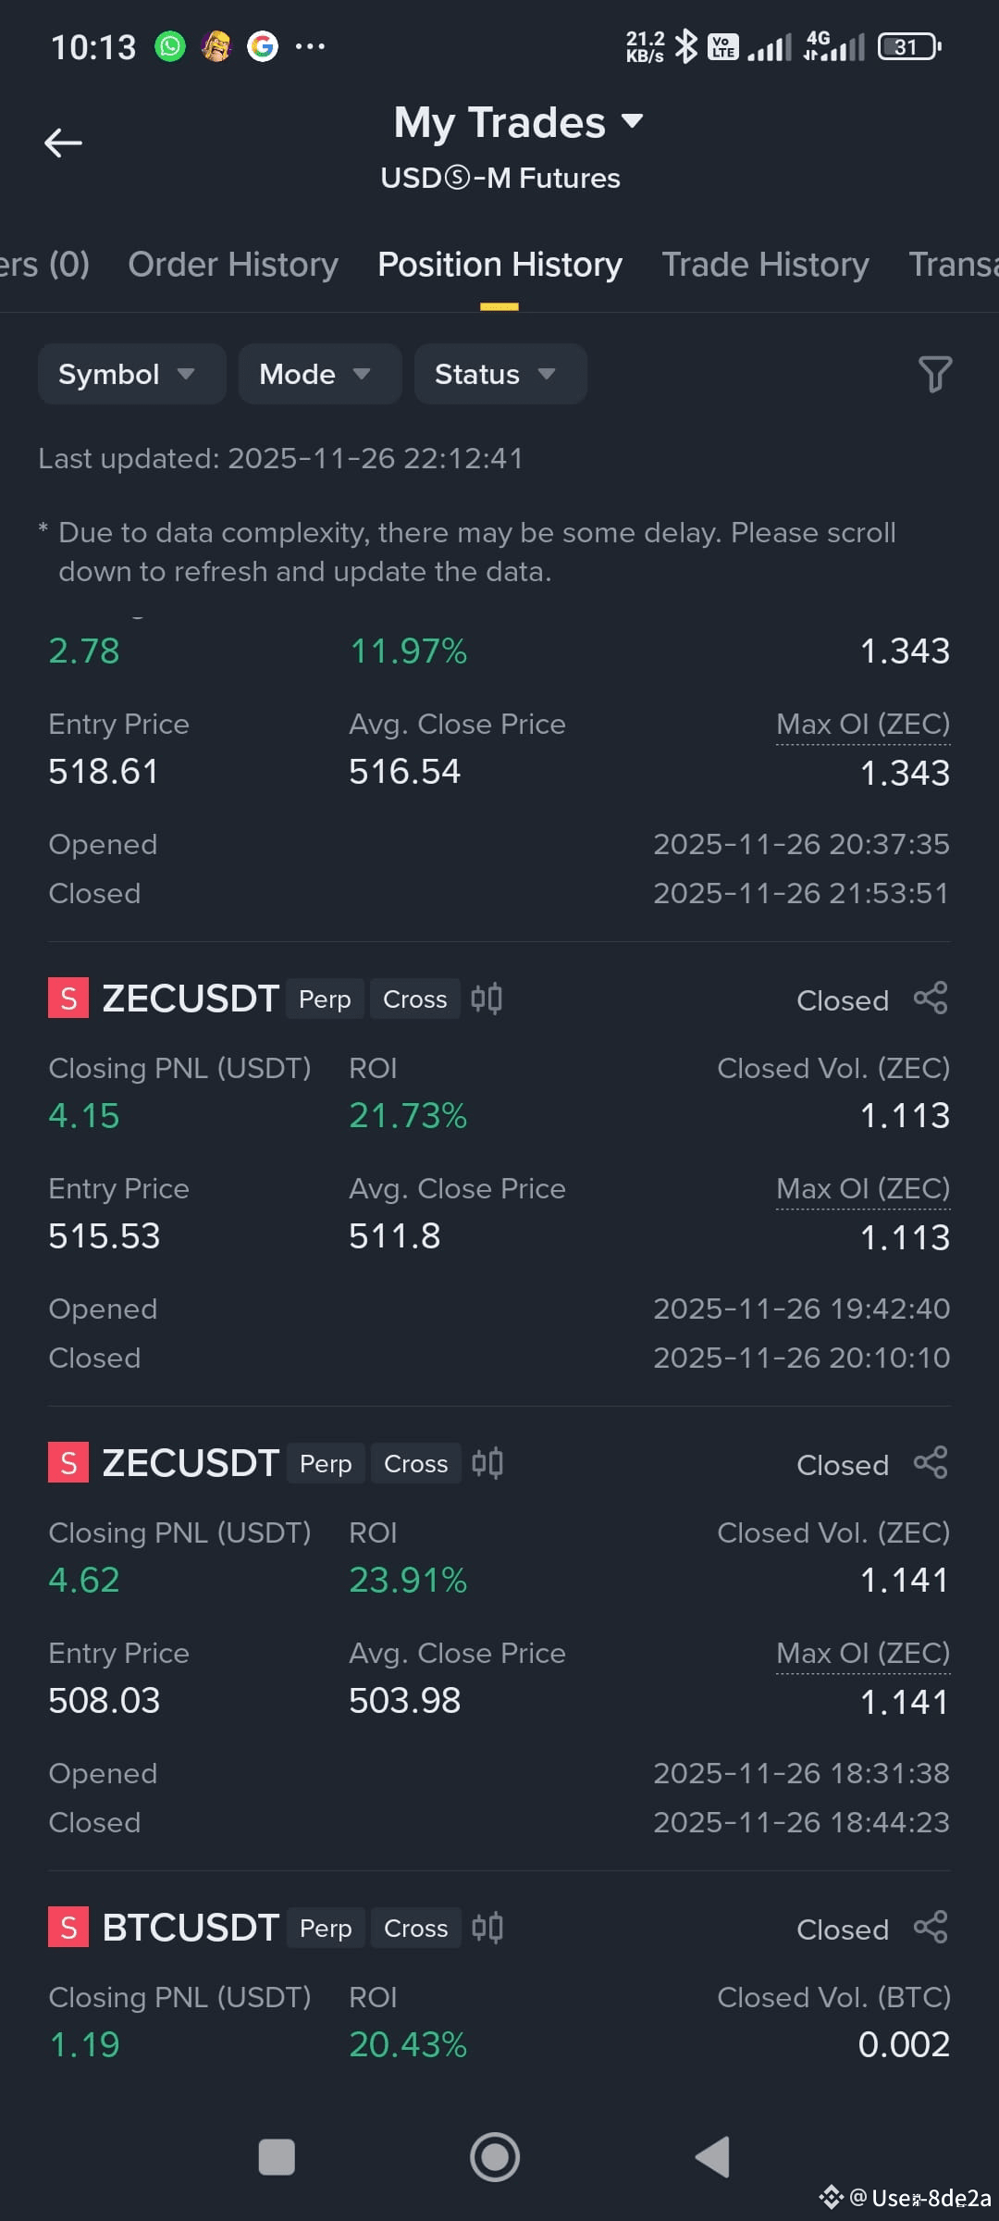999x2221 pixels.
Task: Tap the back arrow icon
Action: pyautogui.click(x=63, y=143)
